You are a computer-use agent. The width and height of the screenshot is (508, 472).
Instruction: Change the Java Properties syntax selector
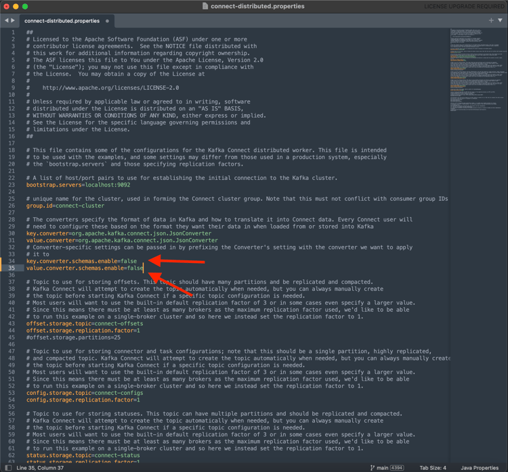pyautogui.click(x=480, y=468)
